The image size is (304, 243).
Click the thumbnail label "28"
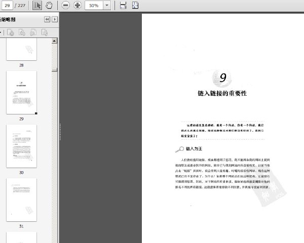pyautogui.click(x=21, y=65)
